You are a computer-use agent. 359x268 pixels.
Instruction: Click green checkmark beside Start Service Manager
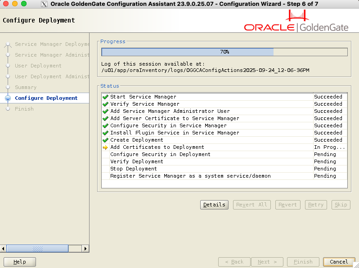click(105, 97)
